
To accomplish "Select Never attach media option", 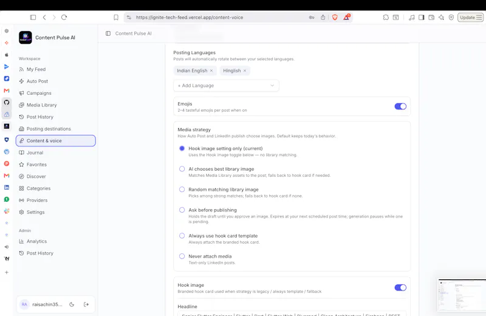I will click(x=182, y=256).
